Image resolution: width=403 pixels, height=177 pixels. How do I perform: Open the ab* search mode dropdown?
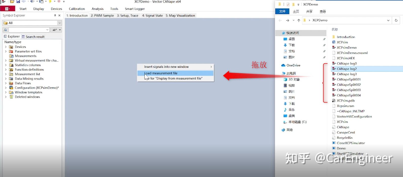(60, 30)
